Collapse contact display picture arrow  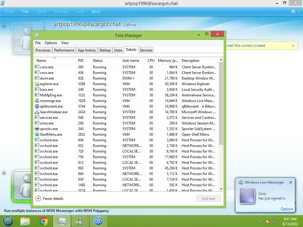pos(4,25)
